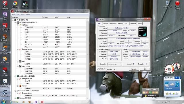Select the COWON Media Center desktop icon
Screen dimensions: 184x104
5,50
